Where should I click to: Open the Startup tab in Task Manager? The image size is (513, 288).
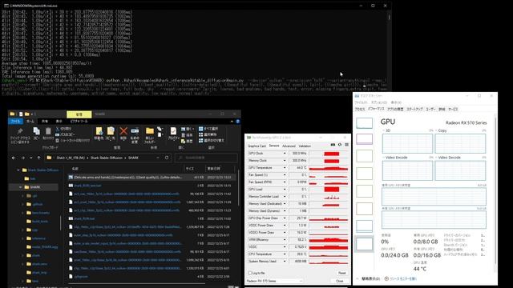pyautogui.click(x=414, y=109)
